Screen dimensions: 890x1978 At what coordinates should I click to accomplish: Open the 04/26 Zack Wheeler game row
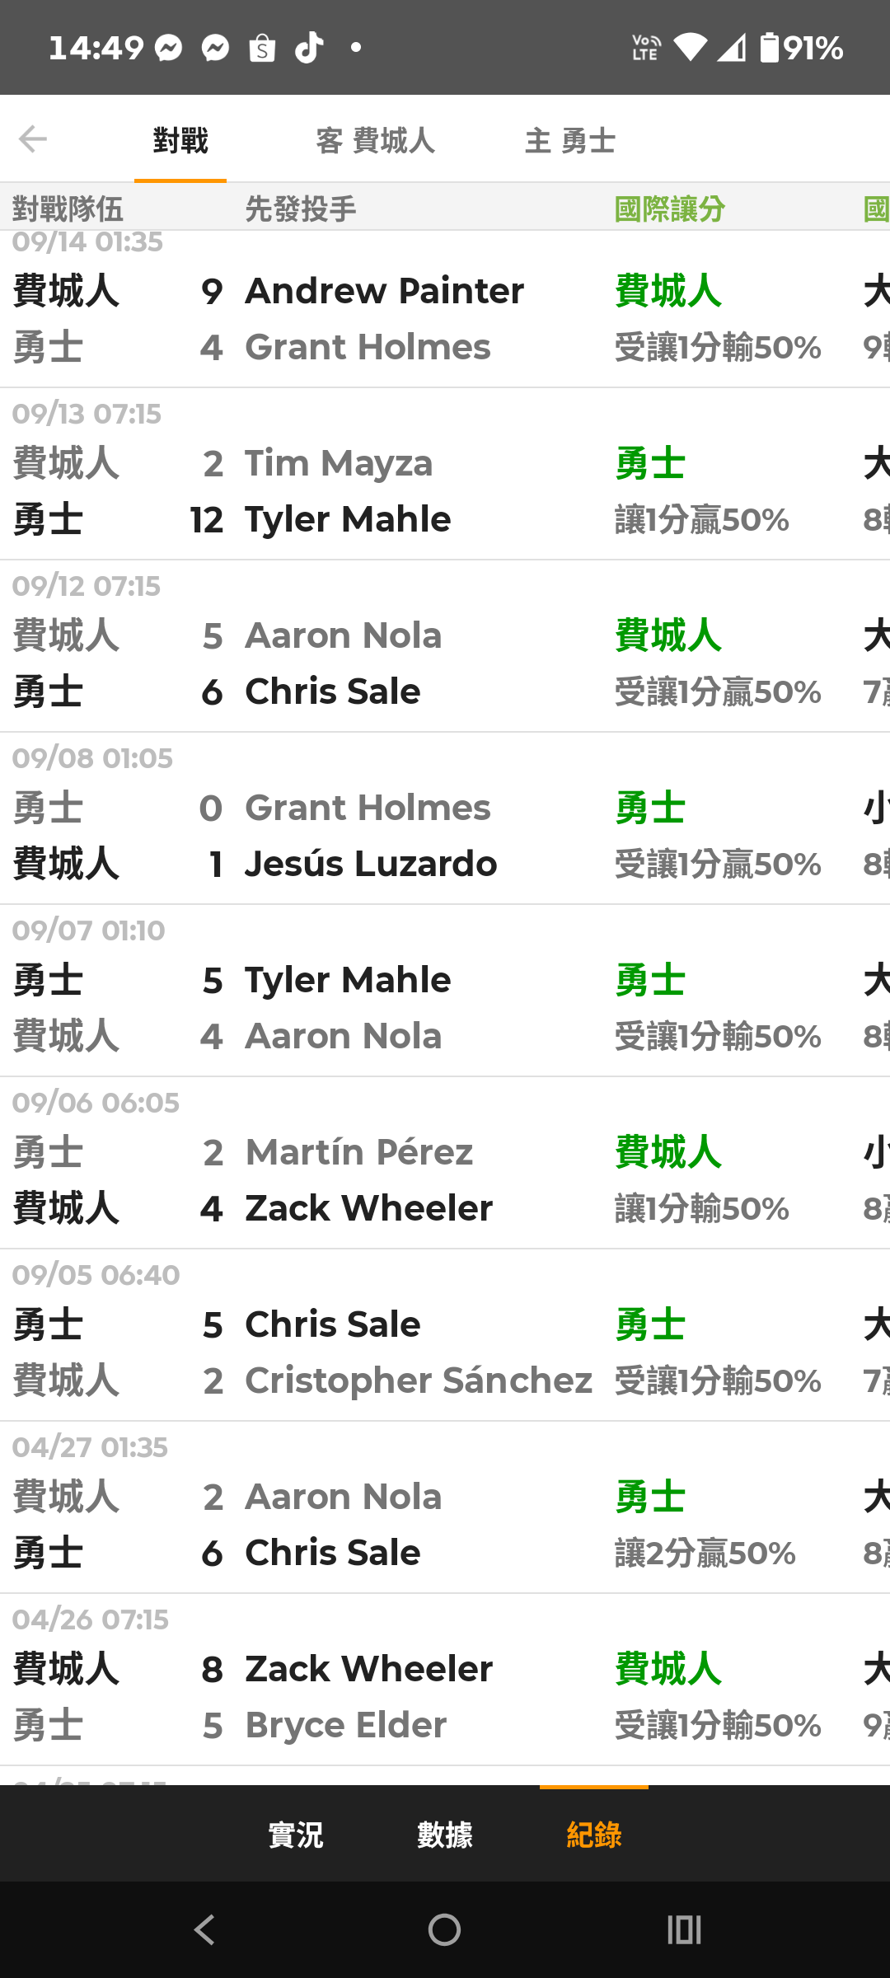[x=445, y=1680]
